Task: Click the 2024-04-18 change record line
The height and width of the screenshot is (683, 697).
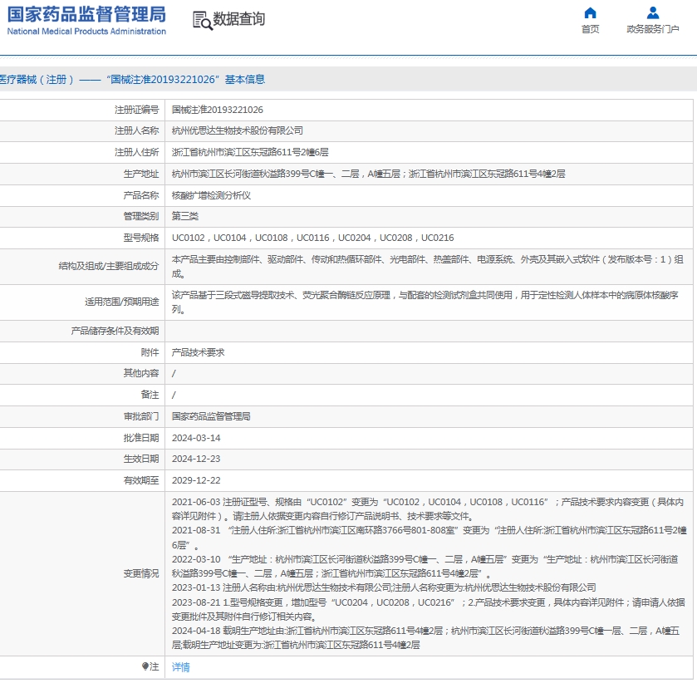Action: pos(425,638)
